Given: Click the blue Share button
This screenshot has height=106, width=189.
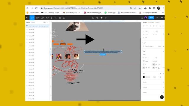Looking at the screenshot, I should tap(151, 18).
